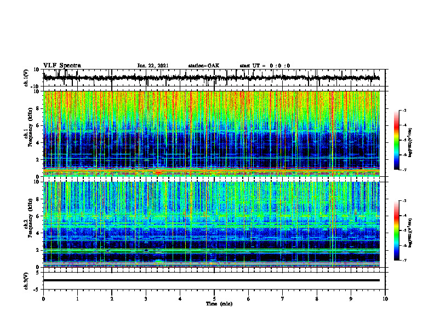Click the ch.1 spectrogram panel
Image resolution: width=434 pixels, height=335 pixels.
(x=211, y=134)
